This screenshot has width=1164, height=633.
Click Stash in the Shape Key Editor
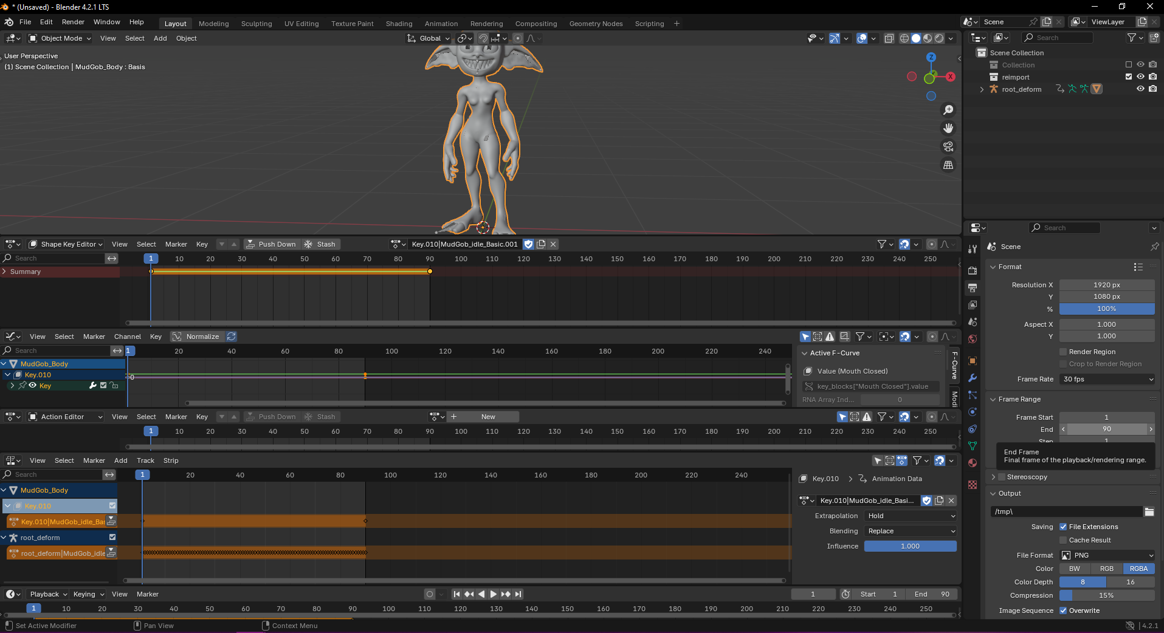320,244
